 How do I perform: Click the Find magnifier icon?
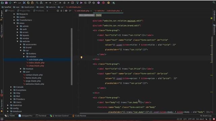pyautogui.click(x=37, y=3)
